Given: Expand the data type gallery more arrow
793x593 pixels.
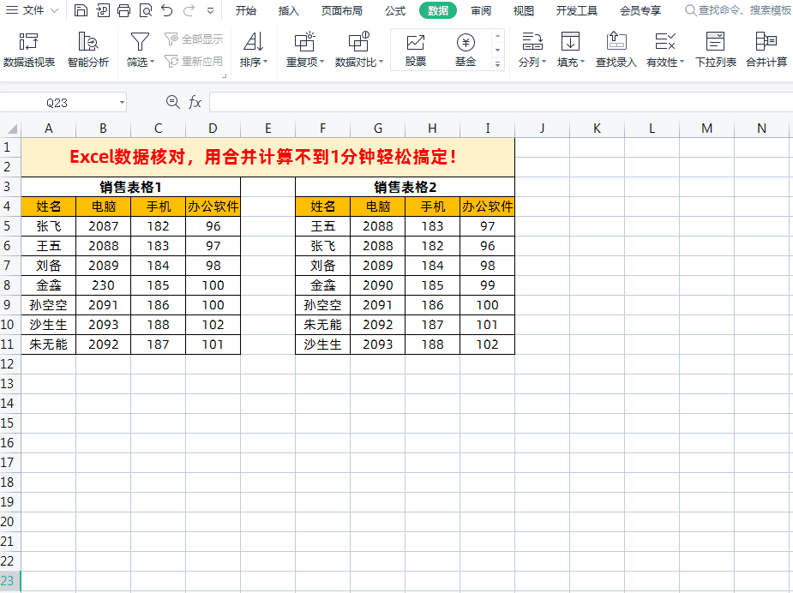Looking at the screenshot, I should pyautogui.click(x=497, y=63).
